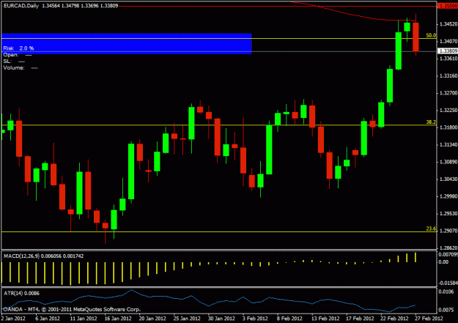Click price axis value 1.32250
Image resolution: width=458 pixels, height=323 pixels.
pyautogui.click(x=448, y=111)
